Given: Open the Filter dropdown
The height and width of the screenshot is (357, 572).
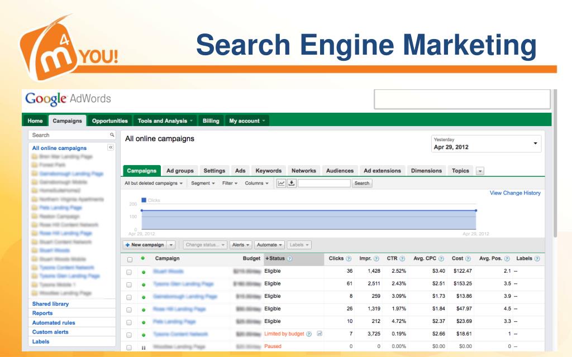Looking at the screenshot, I should coord(230,183).
